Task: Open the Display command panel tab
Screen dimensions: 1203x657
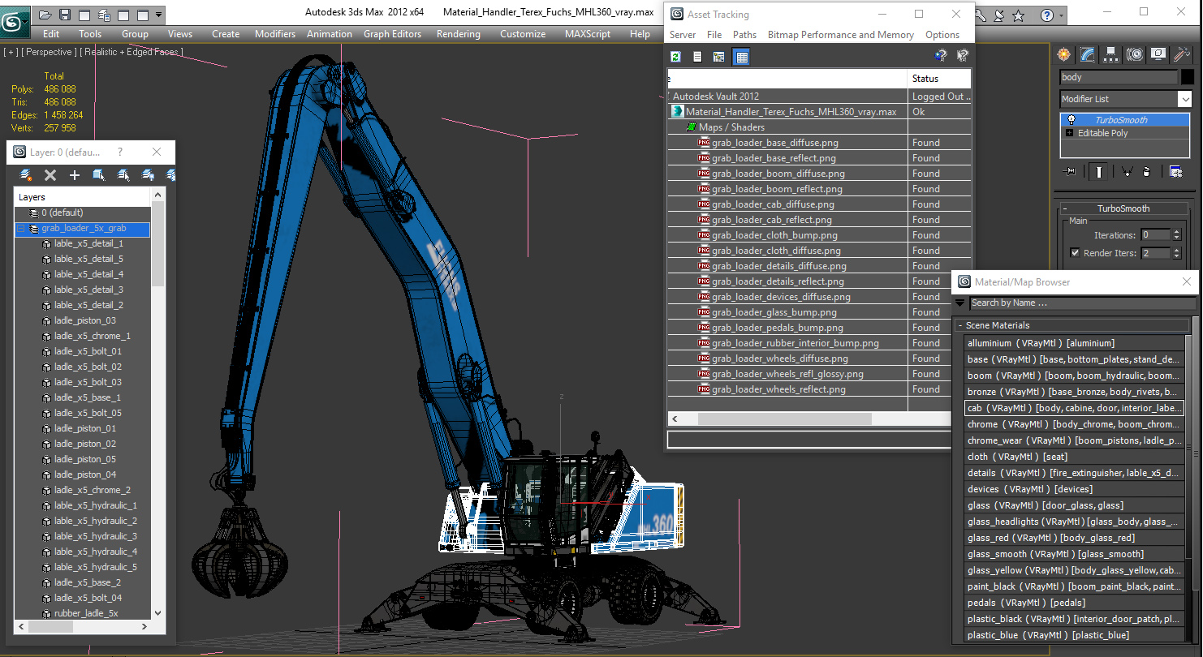Action: click(1158, 54)
